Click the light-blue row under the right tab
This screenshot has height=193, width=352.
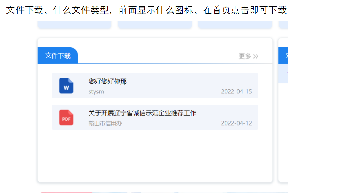point(283,73)
